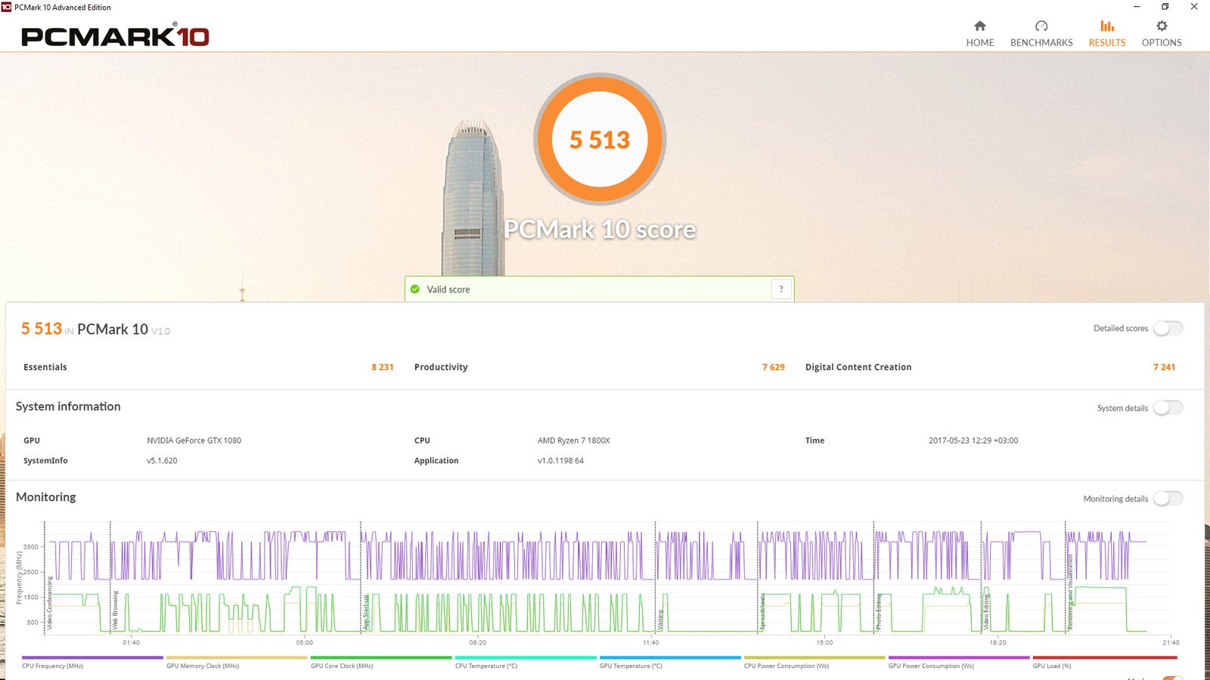Click the Video Conferencing chart marker
Image resolution: width=1210 pixels, height=680 pixels.
(x=50, y=603)
